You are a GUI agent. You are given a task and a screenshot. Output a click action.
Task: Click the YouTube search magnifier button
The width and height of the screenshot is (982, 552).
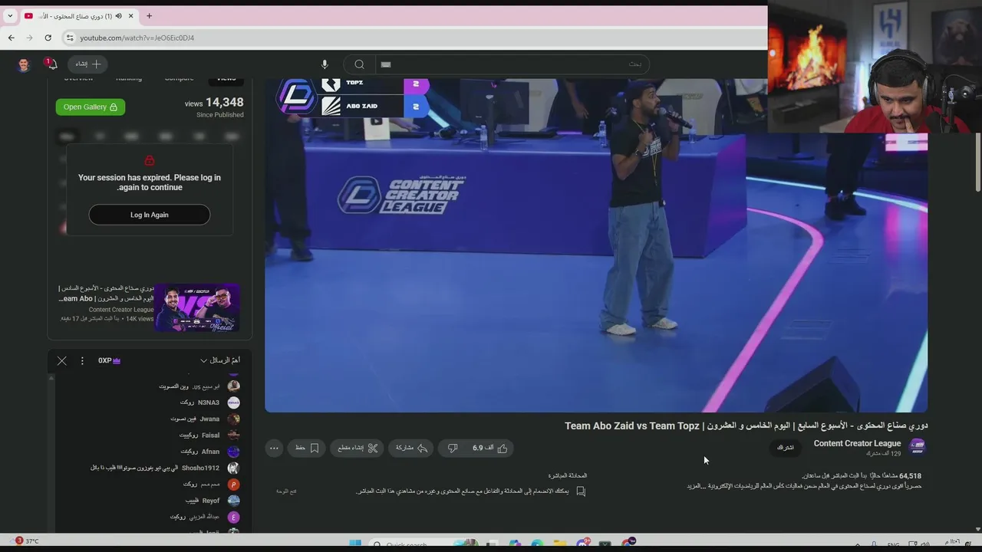click(x=359, y=64)
